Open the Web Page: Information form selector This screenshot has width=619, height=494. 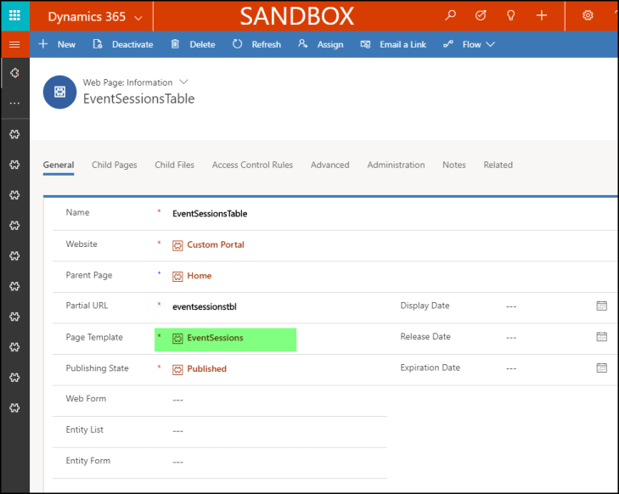tap(184, 81)
